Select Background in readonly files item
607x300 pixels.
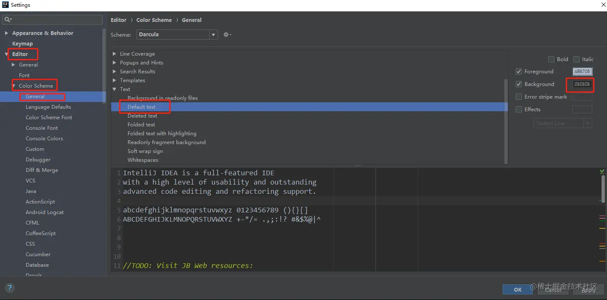162,98
